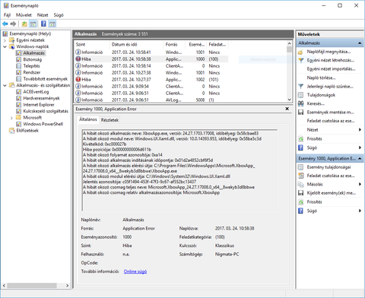This screenshot has height=298, width=365.
Task: Open the Művelet menu
Action: pos(24,15)
